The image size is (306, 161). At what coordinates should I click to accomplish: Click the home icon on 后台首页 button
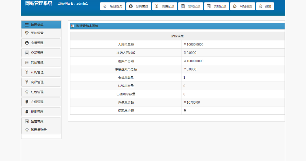[x=105, y=6]
